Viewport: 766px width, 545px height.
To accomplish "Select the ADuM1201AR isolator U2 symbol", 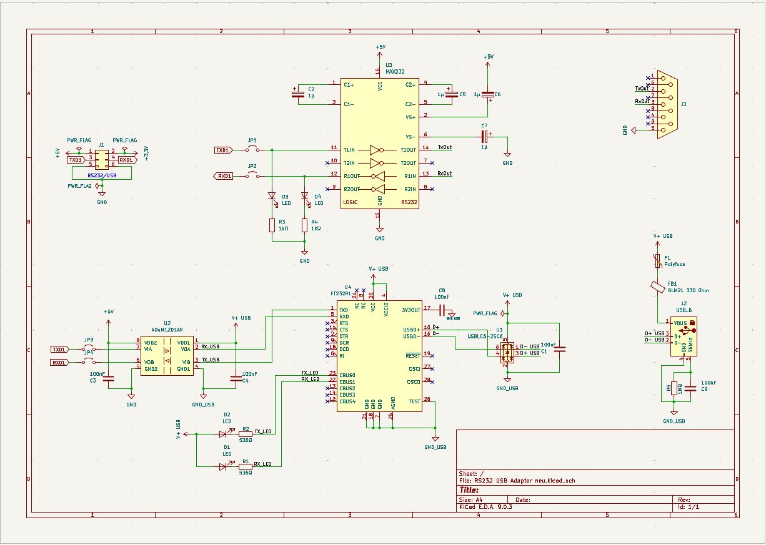I will [x=167, y=356].
